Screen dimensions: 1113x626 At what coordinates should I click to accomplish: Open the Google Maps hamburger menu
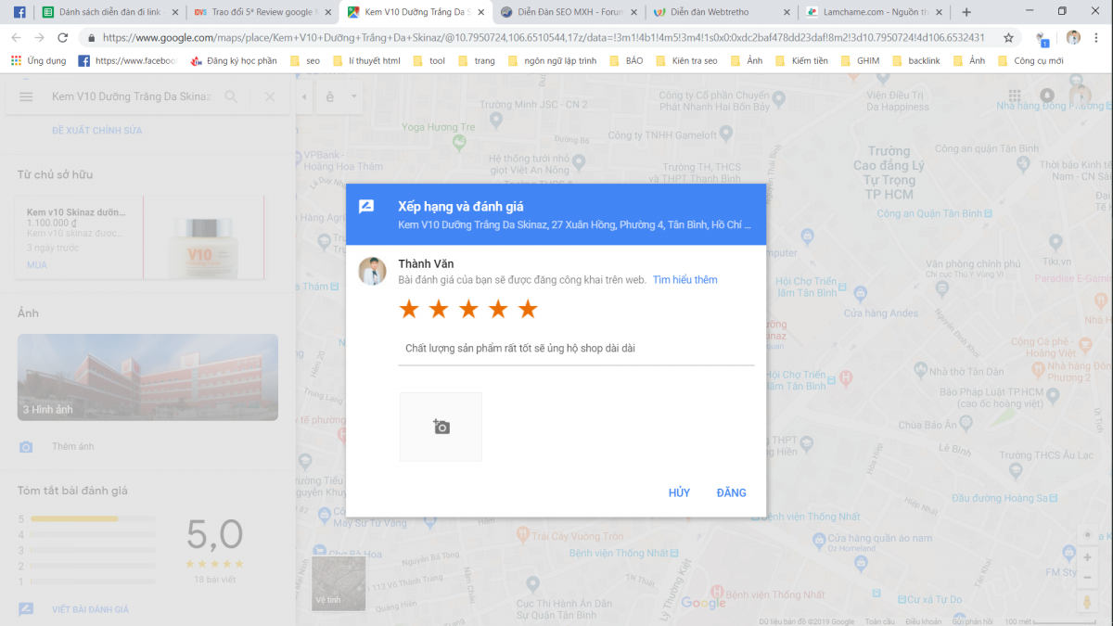tap(26, 97)
